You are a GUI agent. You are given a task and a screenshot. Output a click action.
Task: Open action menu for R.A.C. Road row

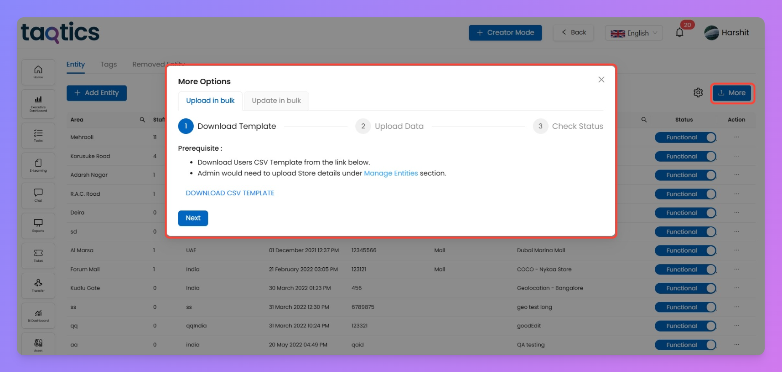tap(736, 194)
